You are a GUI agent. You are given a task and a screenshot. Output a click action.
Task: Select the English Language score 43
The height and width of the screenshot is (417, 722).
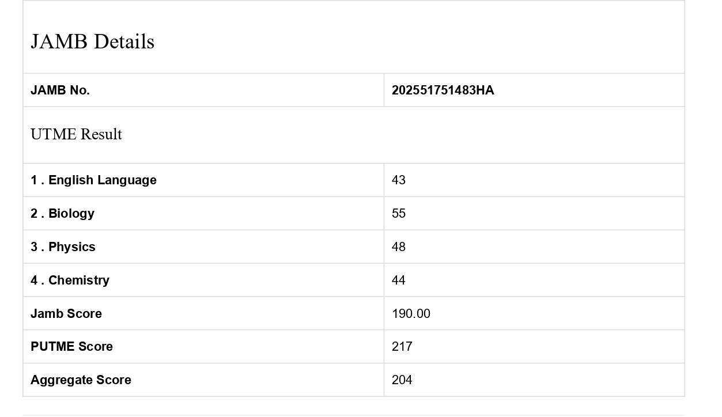pyautogui.click(x=398, y=180)
